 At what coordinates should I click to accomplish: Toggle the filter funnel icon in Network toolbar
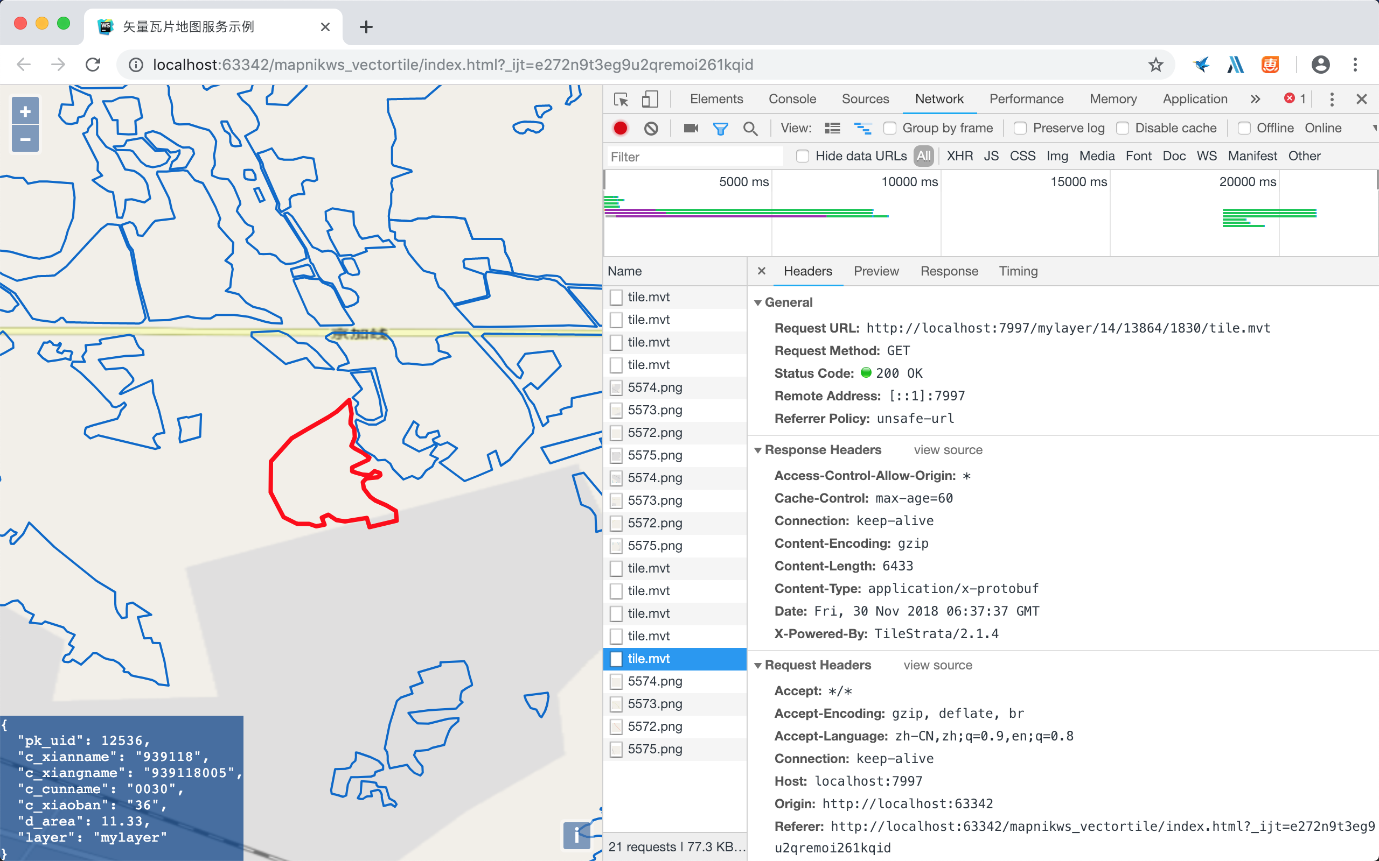pyautogui.click(x=720, y=129)
